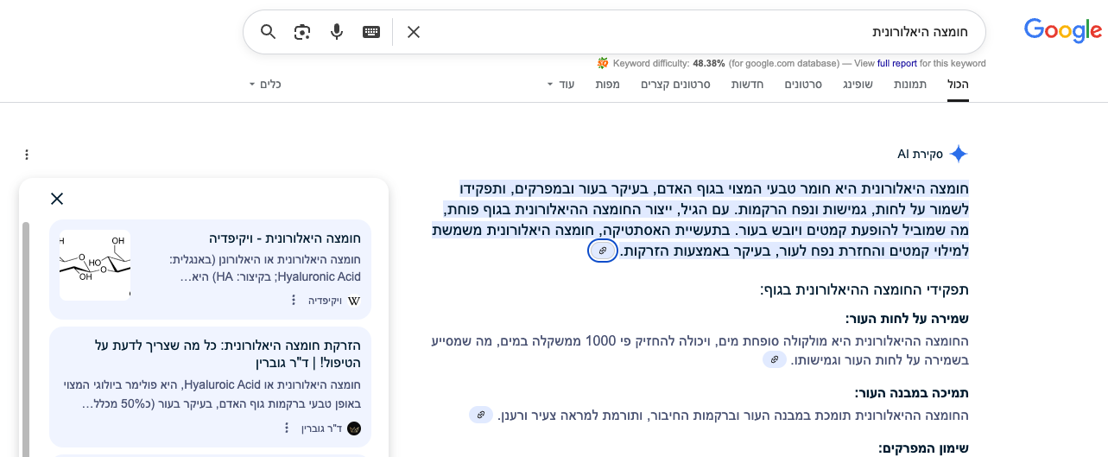
Task: Switch to the תמונות tab
Action: 910,84
